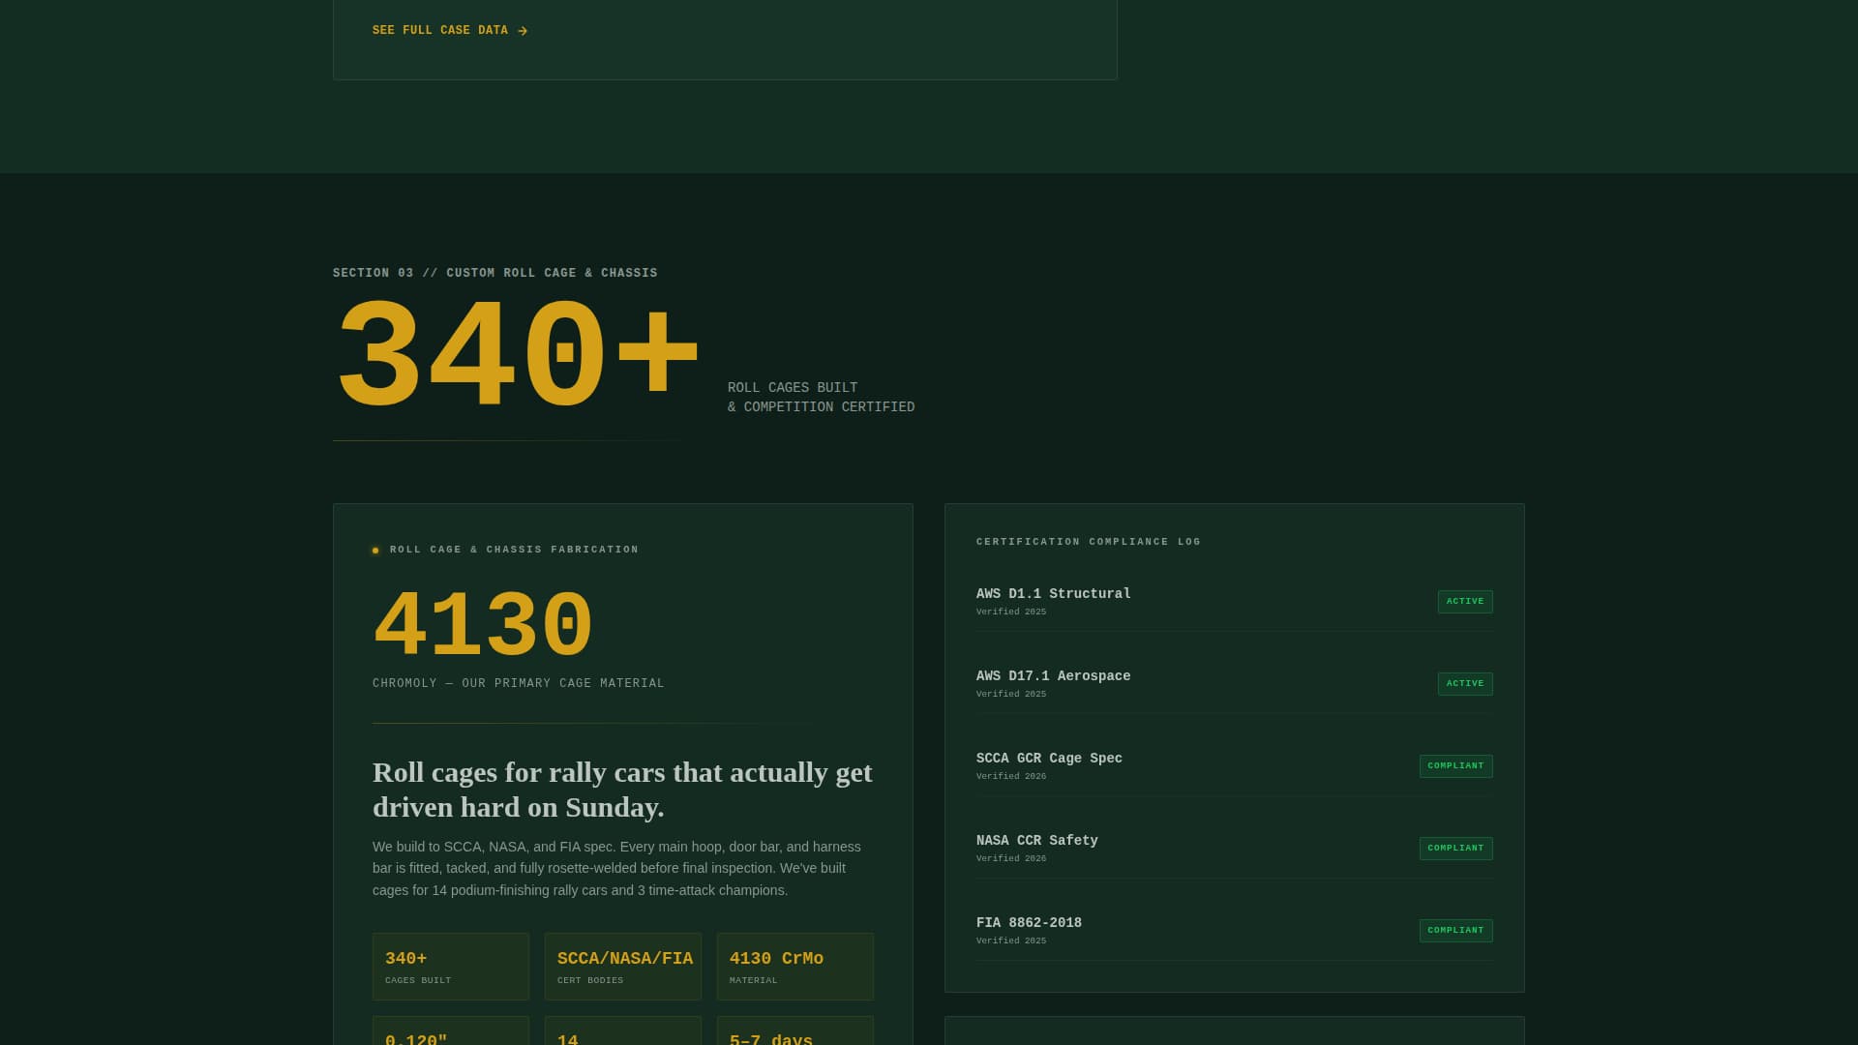Select the SCCA/NASA/FIA cert bodies card
The width and height of the screenshot is (1858, 1045).
(x=622, y=966)
